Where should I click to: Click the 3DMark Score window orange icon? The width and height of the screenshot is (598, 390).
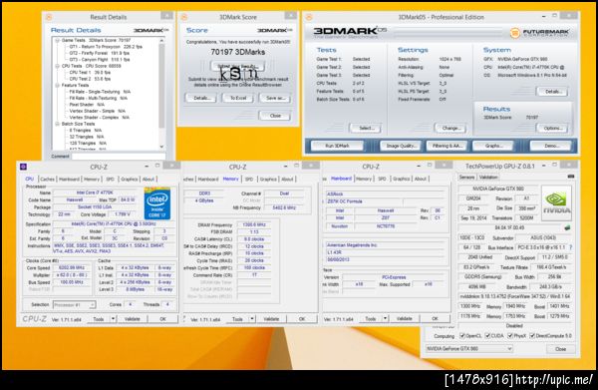[x=184, y=17]
